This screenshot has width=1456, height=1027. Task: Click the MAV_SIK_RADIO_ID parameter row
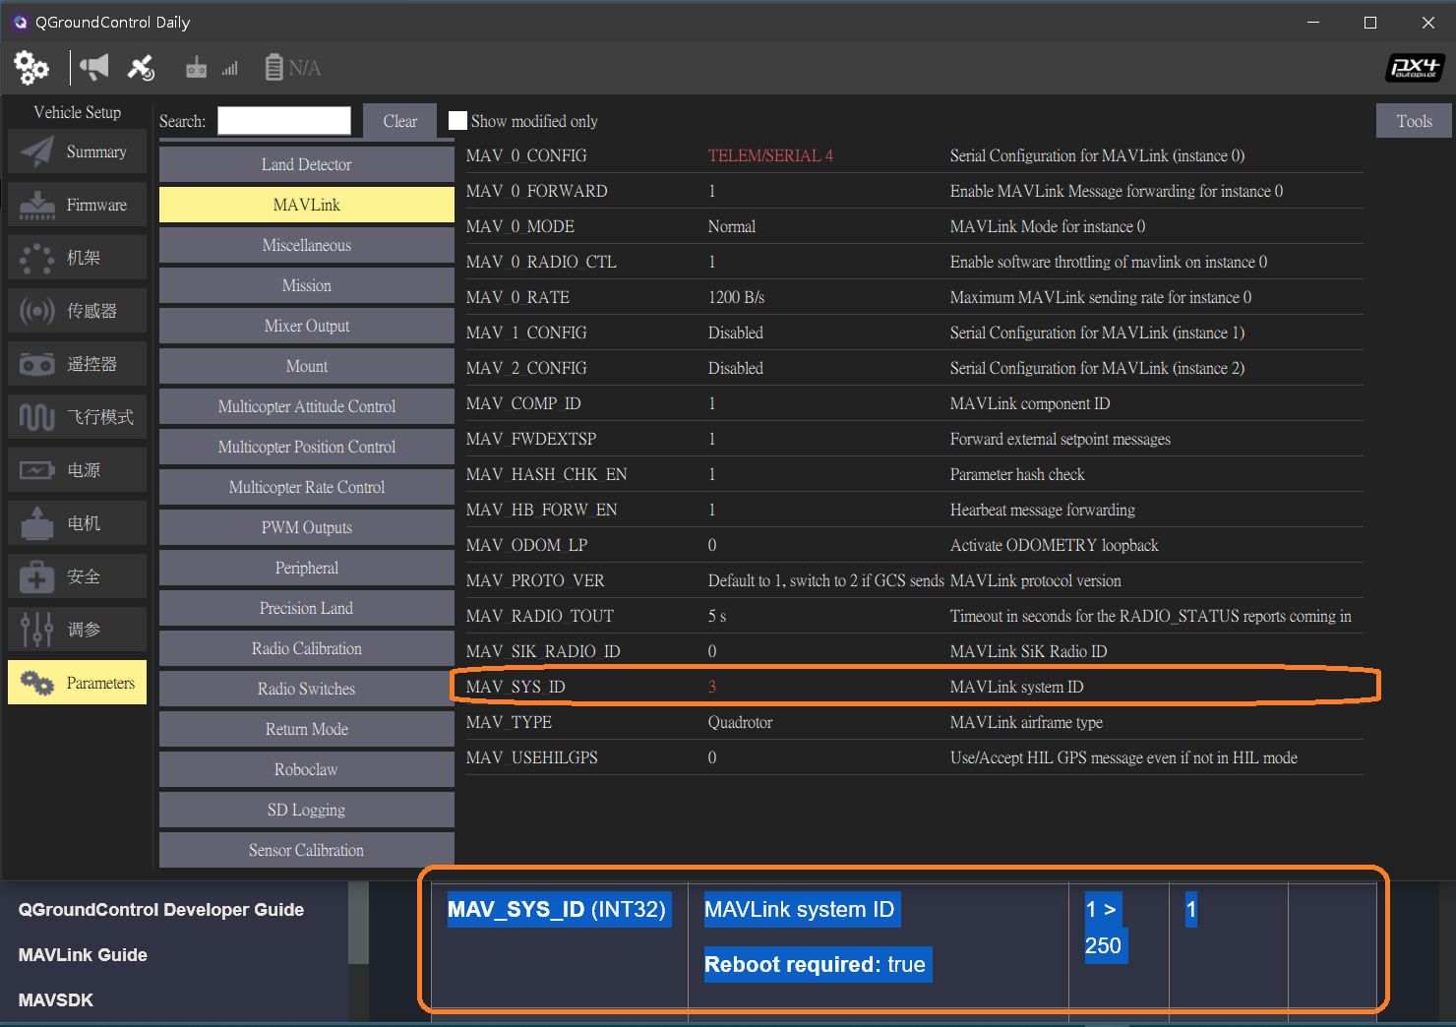915,651
